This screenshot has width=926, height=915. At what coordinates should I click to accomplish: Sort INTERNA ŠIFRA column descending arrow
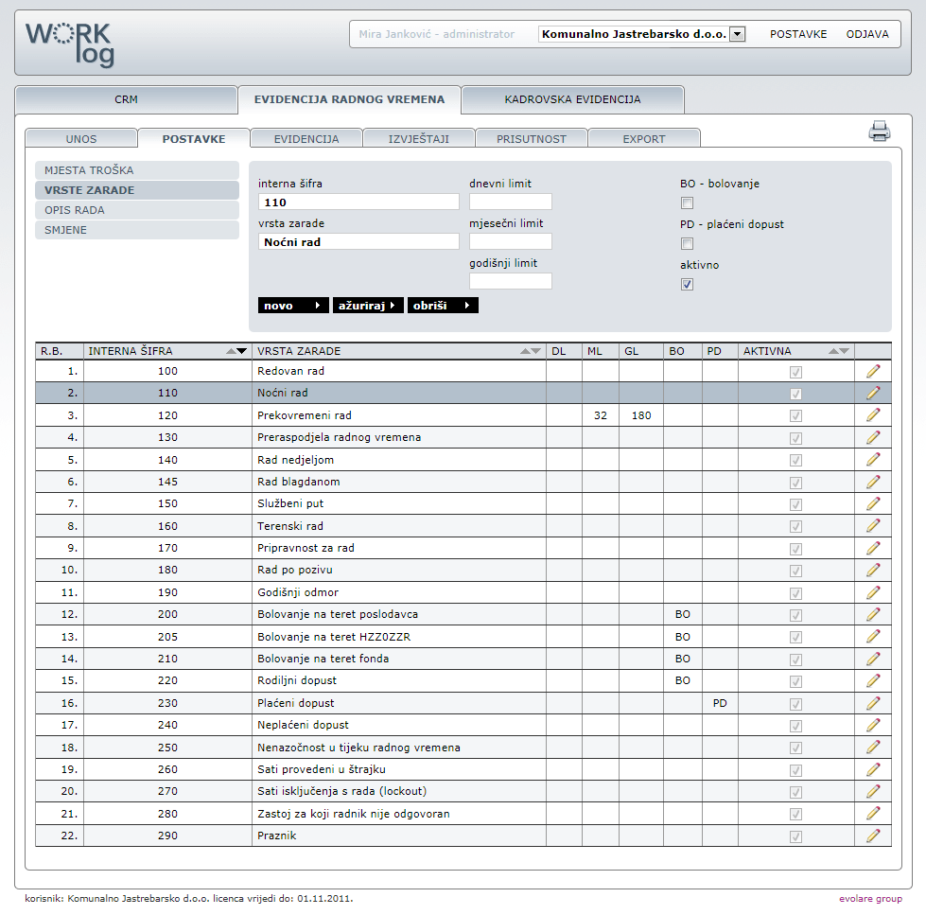pyautogui.click(x=241, y=351)
